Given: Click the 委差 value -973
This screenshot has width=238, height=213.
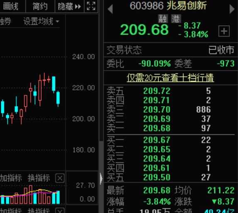Looking at the screenshot, I should (226, 63).
